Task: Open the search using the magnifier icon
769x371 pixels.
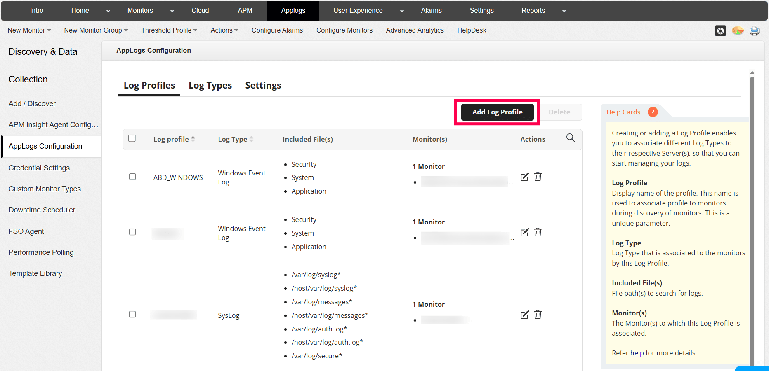Action: click(571, 138)
